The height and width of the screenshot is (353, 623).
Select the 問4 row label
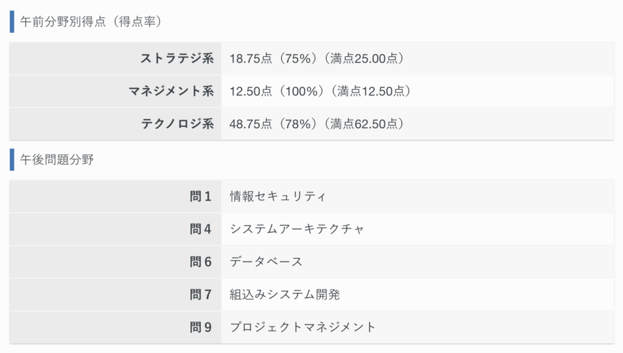click(201, 229)
